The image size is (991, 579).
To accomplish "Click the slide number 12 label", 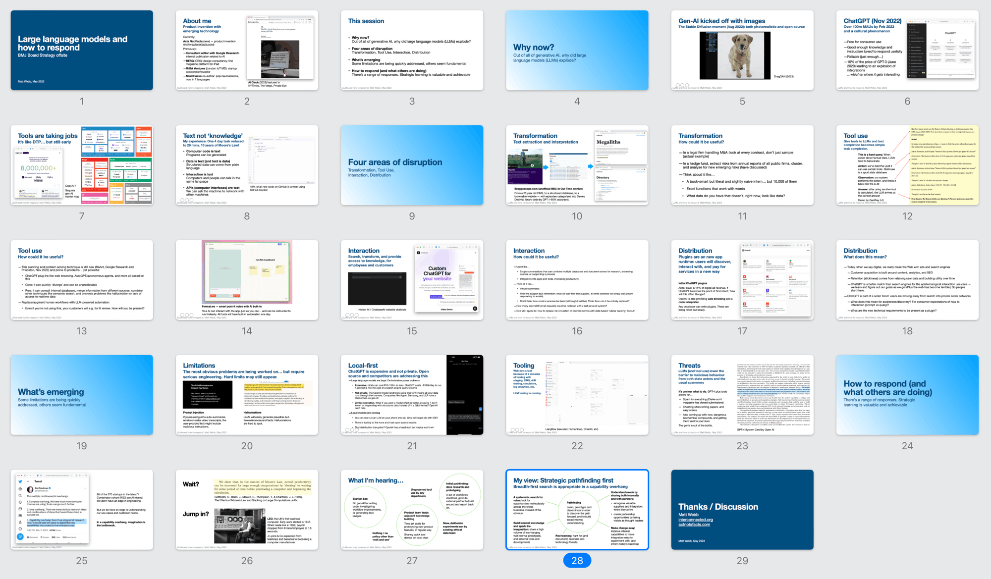I will 907,216.
